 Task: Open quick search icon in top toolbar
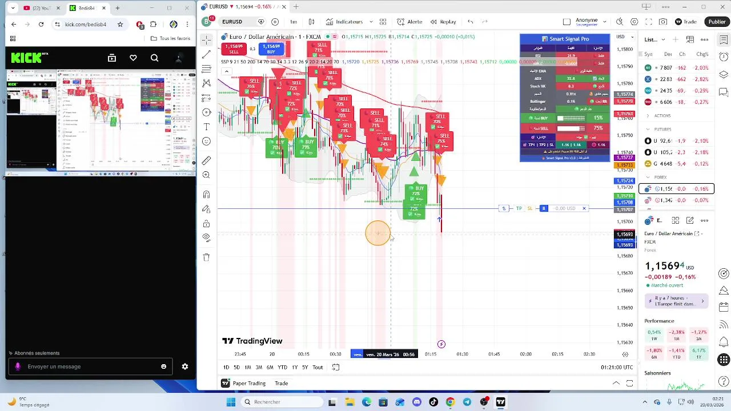pos(620,22)
